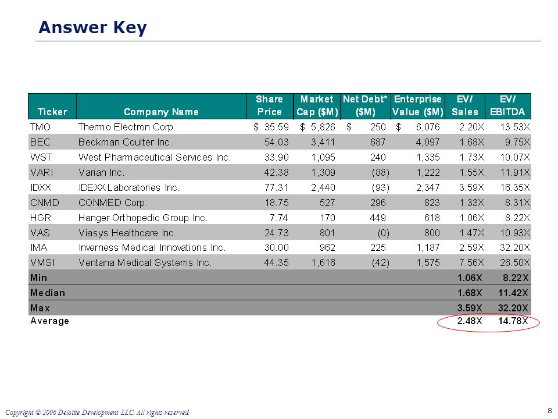Select the BEC ticker cell
558x419 pixels.
(40, 142)
